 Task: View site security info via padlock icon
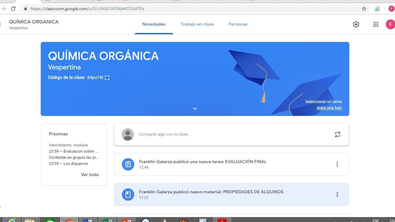click(x=26, y=9)
